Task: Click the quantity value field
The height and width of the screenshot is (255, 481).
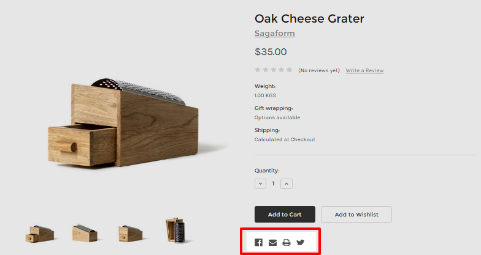Action: coord(274,183)
